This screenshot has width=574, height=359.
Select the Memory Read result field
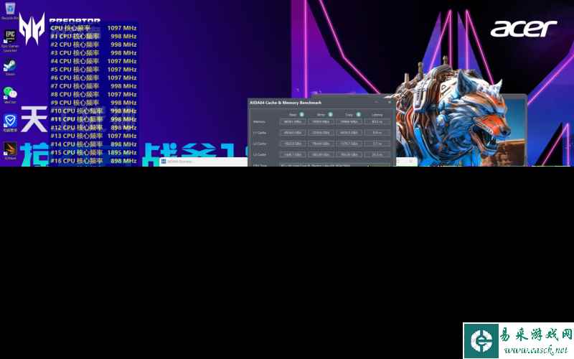coord(293,121)
